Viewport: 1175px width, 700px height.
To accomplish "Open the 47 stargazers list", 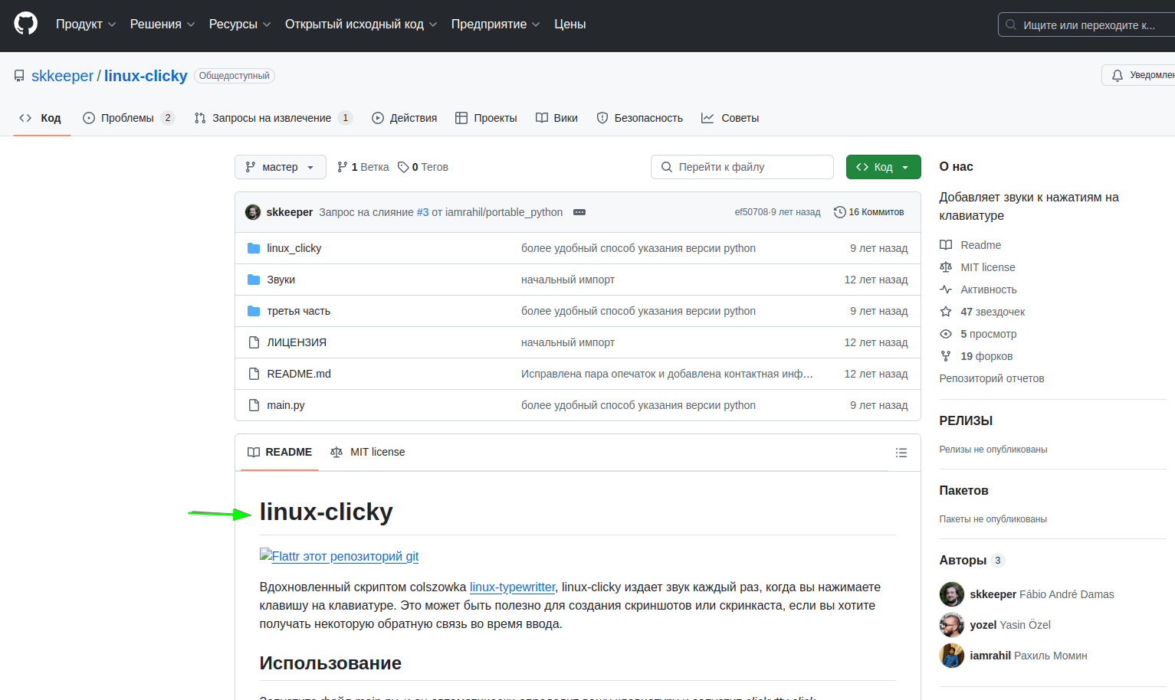I will click(992, 312).
